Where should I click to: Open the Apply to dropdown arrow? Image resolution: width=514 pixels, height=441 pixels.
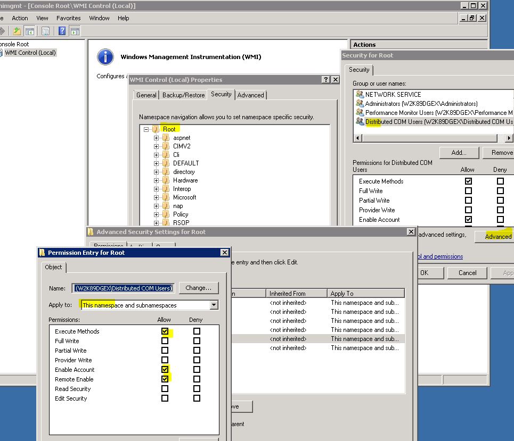[214, 305]
